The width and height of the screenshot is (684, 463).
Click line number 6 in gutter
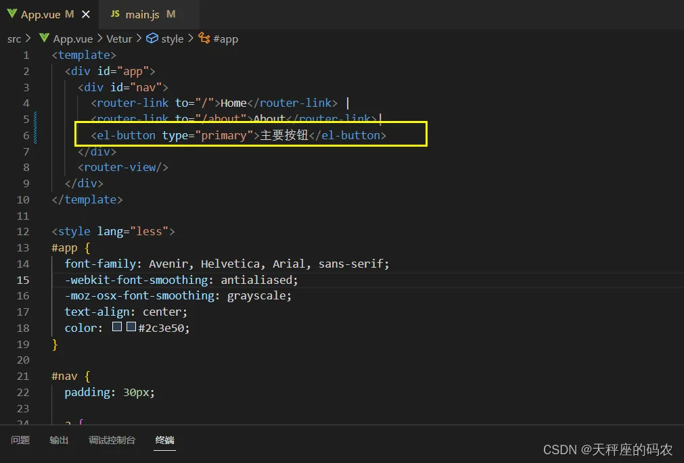pyautogui.click(x=26, y=136)
